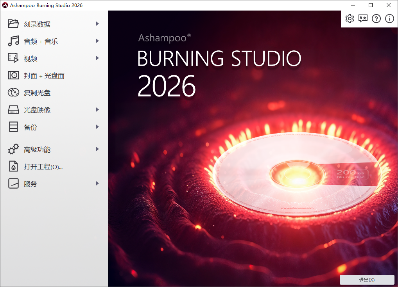
Task: Expand the 备份 submenu arrow
Action: click(x=97, y=127)
